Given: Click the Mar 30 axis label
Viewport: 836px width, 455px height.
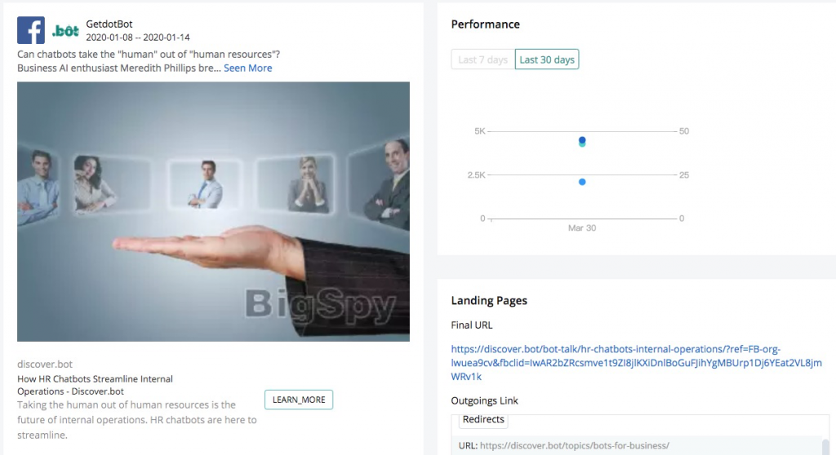Looking at the screenshot, I should 581,228.
